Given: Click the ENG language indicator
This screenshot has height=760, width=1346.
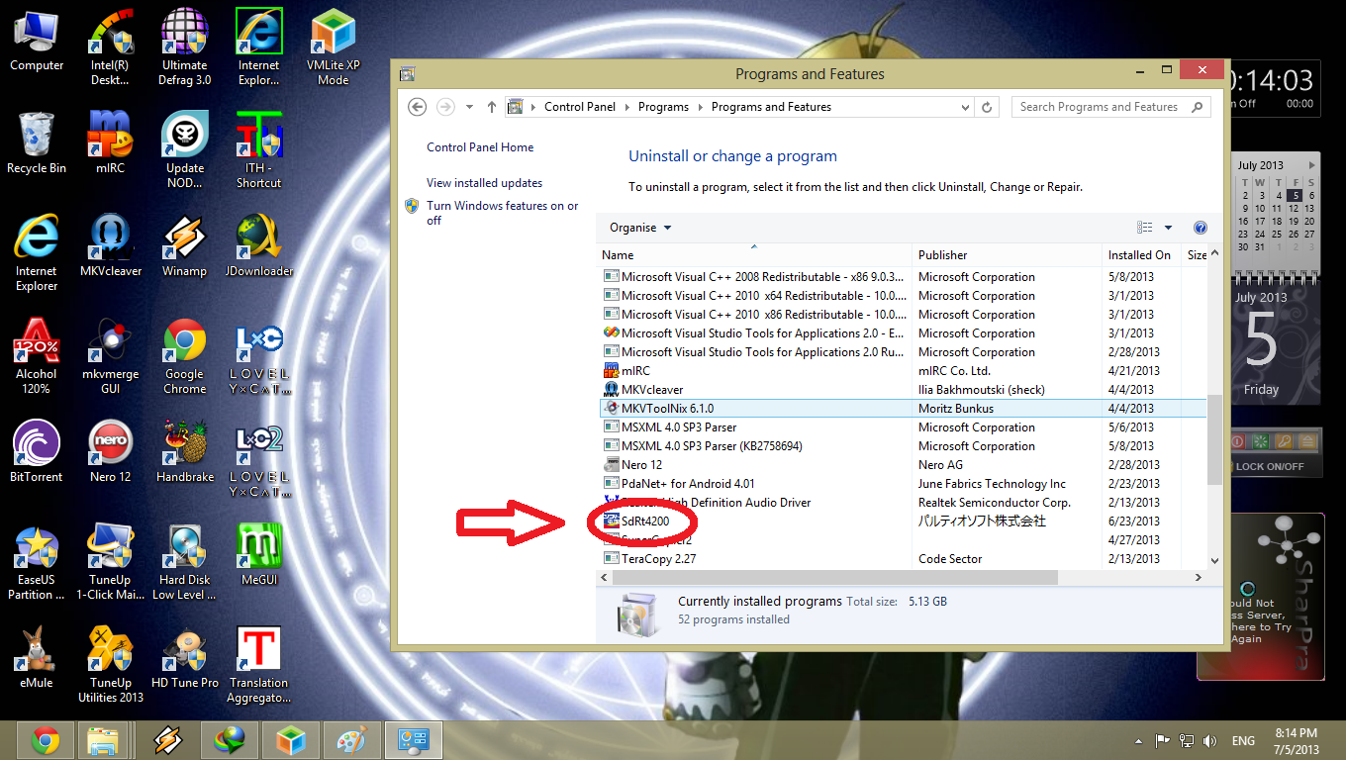Looking at the screenshot, I should point(1243,740).
